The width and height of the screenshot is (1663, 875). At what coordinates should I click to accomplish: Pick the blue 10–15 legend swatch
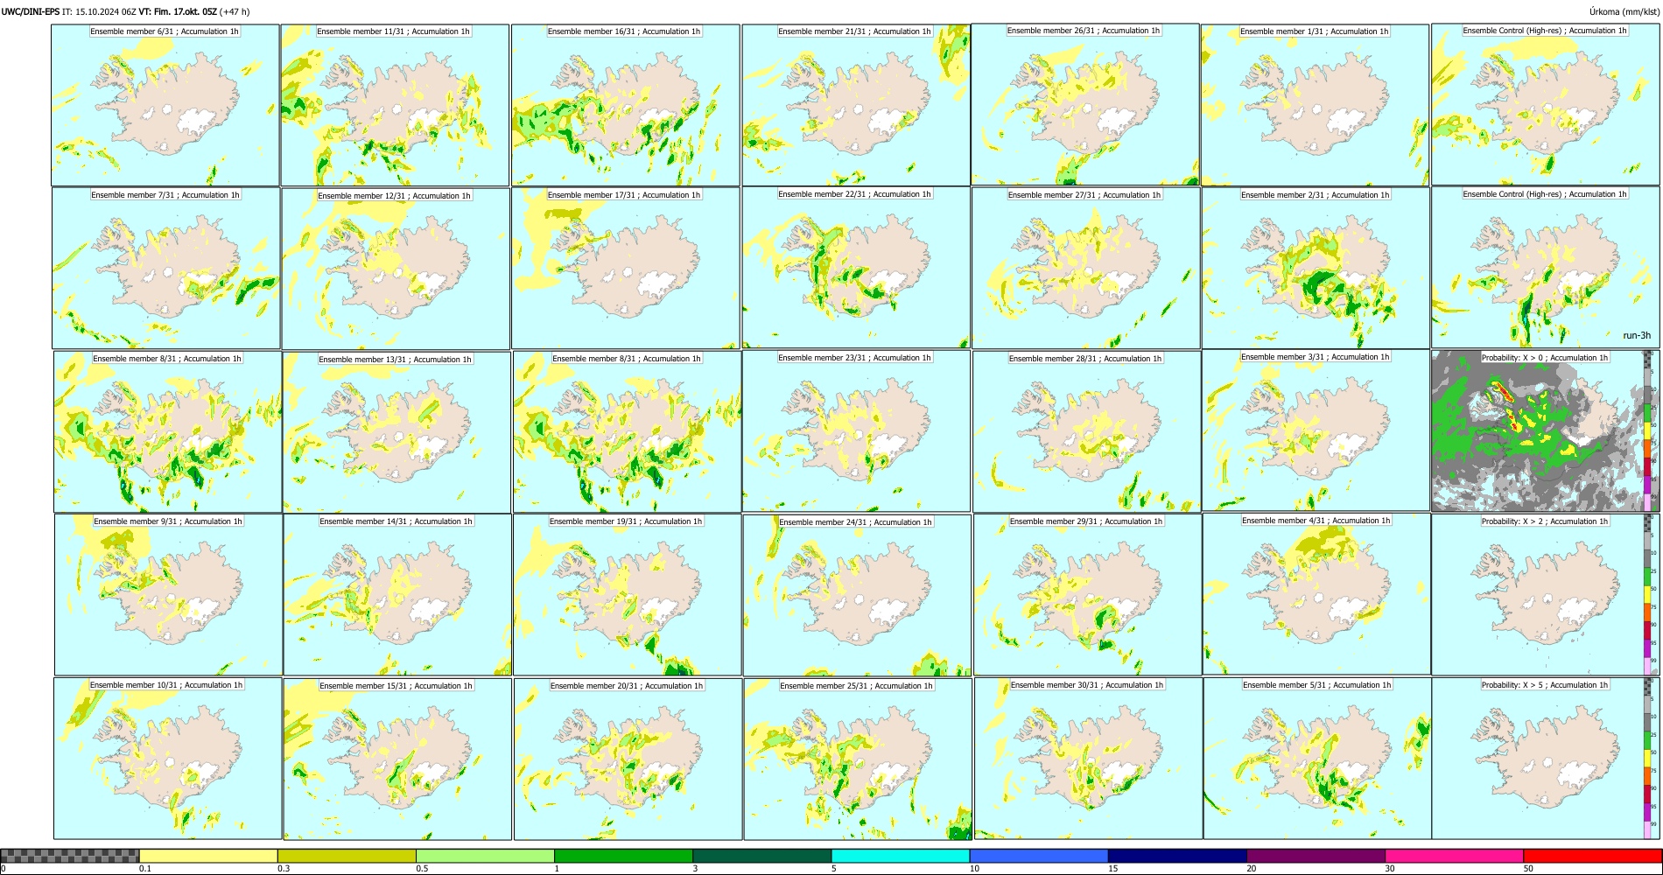click(1039, 856)
